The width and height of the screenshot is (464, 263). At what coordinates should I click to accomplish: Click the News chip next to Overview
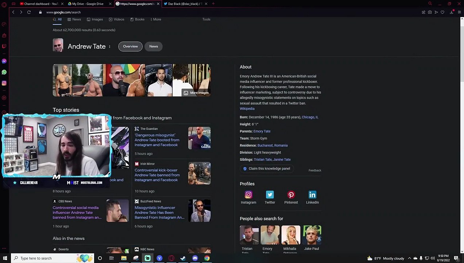154,46
